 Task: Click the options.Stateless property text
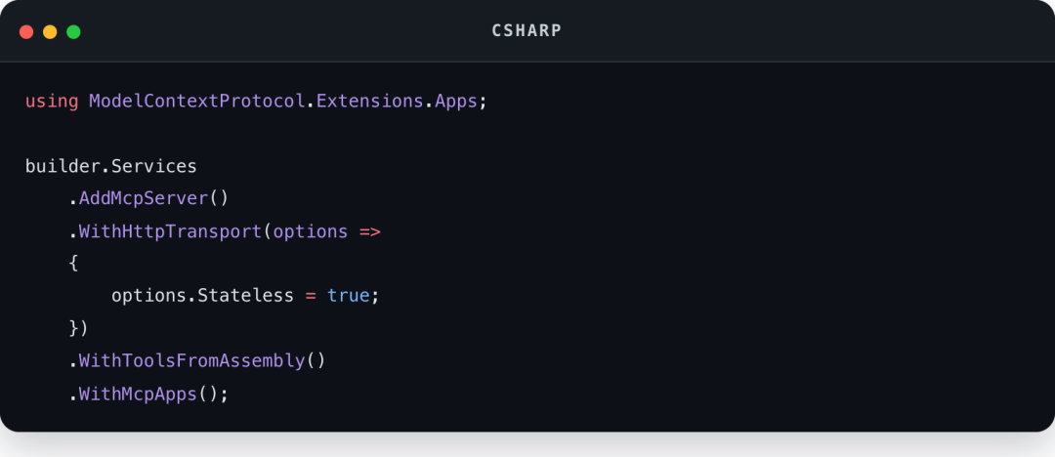tap(202, 296)
